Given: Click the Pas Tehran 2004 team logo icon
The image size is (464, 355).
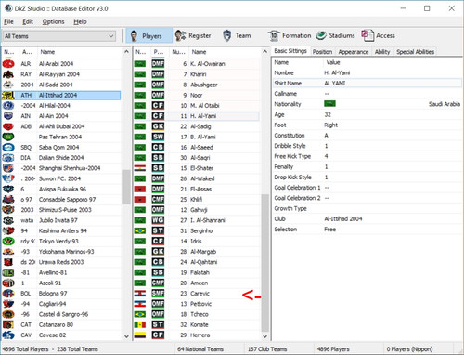Looking at the screenshot, I should pos(8,137).
